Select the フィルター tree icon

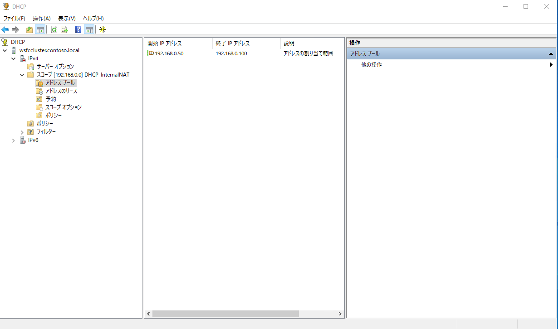pyautogui.click(x=31, y=132)
